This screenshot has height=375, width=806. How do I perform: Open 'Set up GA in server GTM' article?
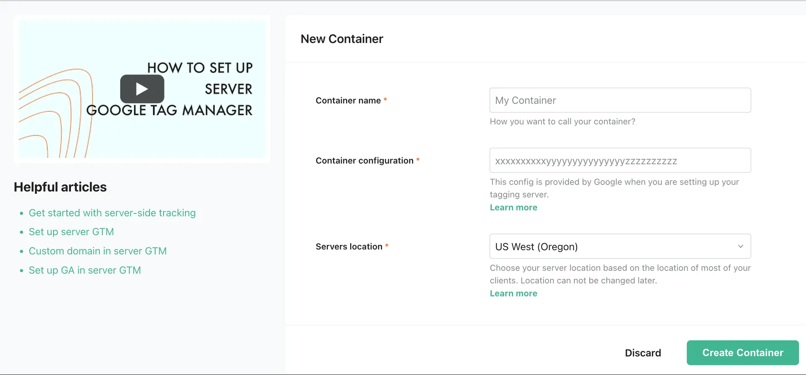coord(85,270)
